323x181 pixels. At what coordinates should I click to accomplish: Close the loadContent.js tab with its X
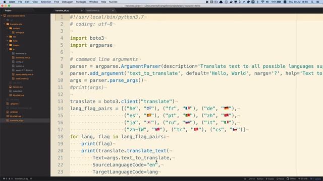pos(113,11)
